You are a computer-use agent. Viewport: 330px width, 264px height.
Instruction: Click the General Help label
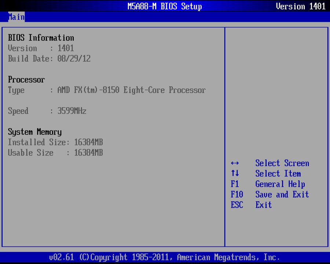(280, 184)
